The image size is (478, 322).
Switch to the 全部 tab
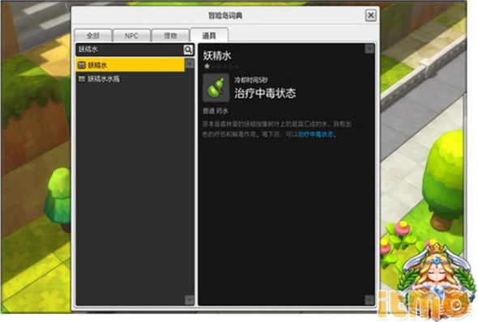(x=93, y=36)
